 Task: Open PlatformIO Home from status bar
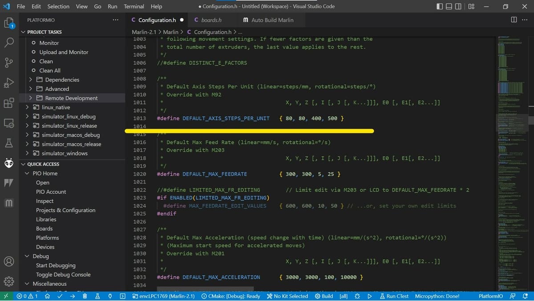47,296
